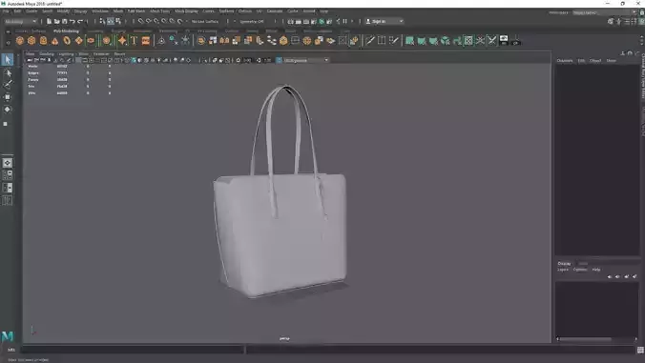This screenshot has height=363, width=645.
Task: Open the No Live Surface dropdown
Action: (205, 21)
